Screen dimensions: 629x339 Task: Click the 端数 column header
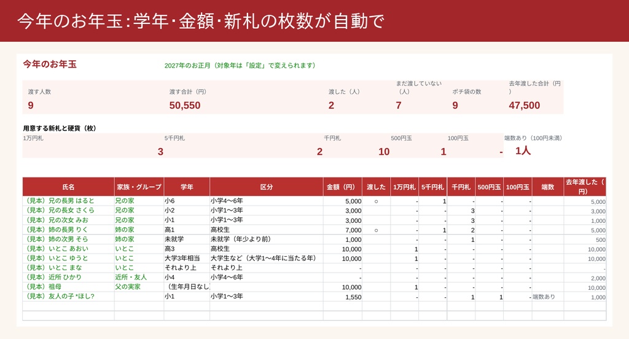coord(547,187)
